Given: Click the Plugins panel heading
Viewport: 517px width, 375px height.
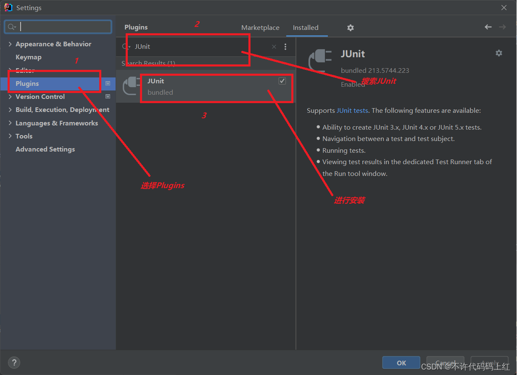Looking at the screenshot, I should [x=136, y=27].
